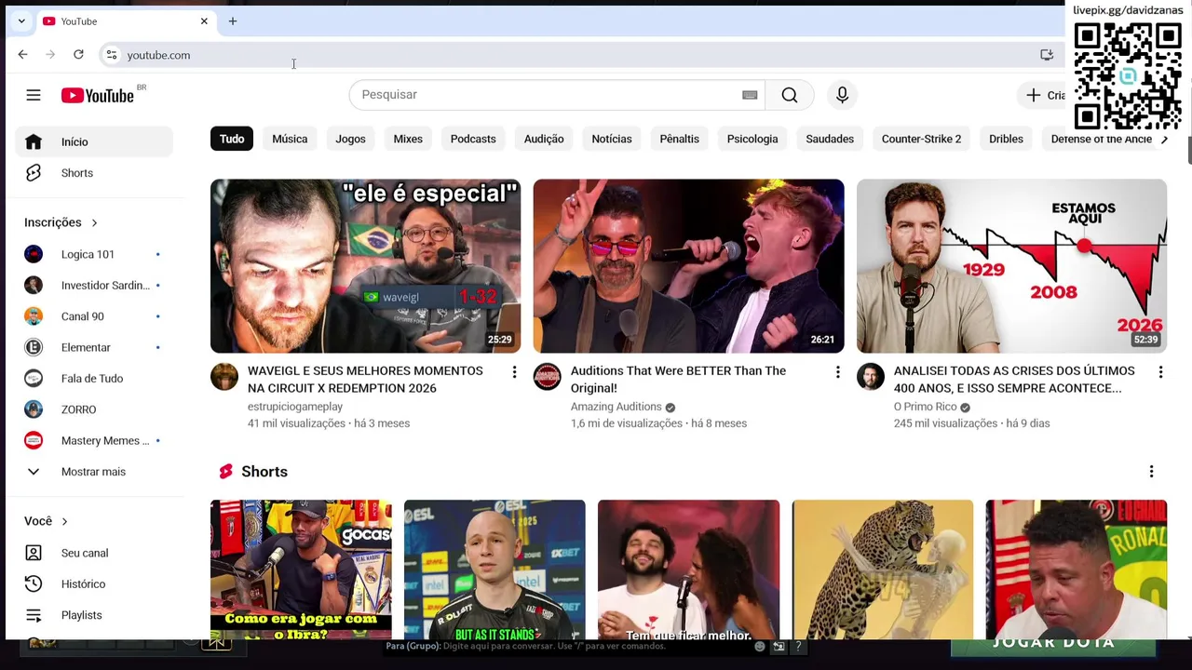Open O Primo Rico channel link

[925, 407]
